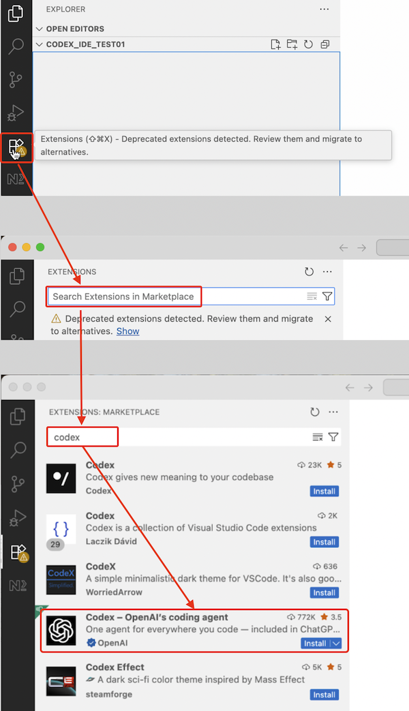409x711 pixels.
Task: Go back arrow in bottom window title bar
Action: tap(350, 388)
